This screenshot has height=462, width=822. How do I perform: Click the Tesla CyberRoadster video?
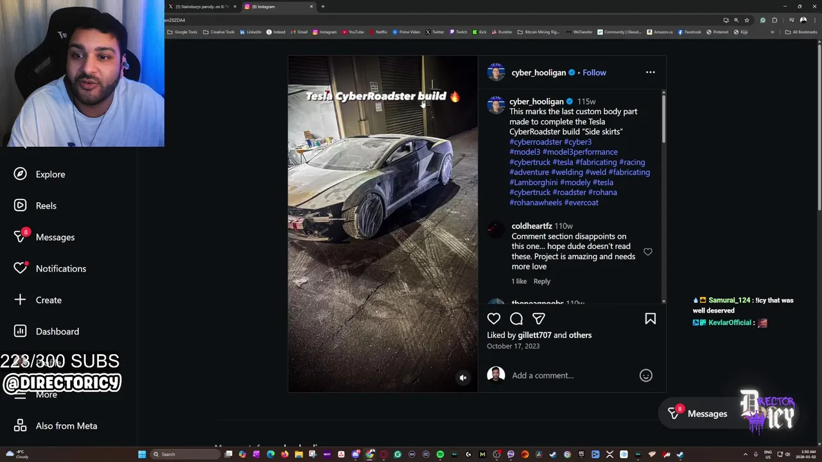[383, 223]
